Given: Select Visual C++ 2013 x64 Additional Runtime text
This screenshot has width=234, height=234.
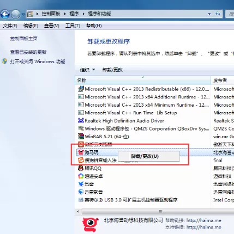Looking at the screenshot, I should (x=147, y=97).
